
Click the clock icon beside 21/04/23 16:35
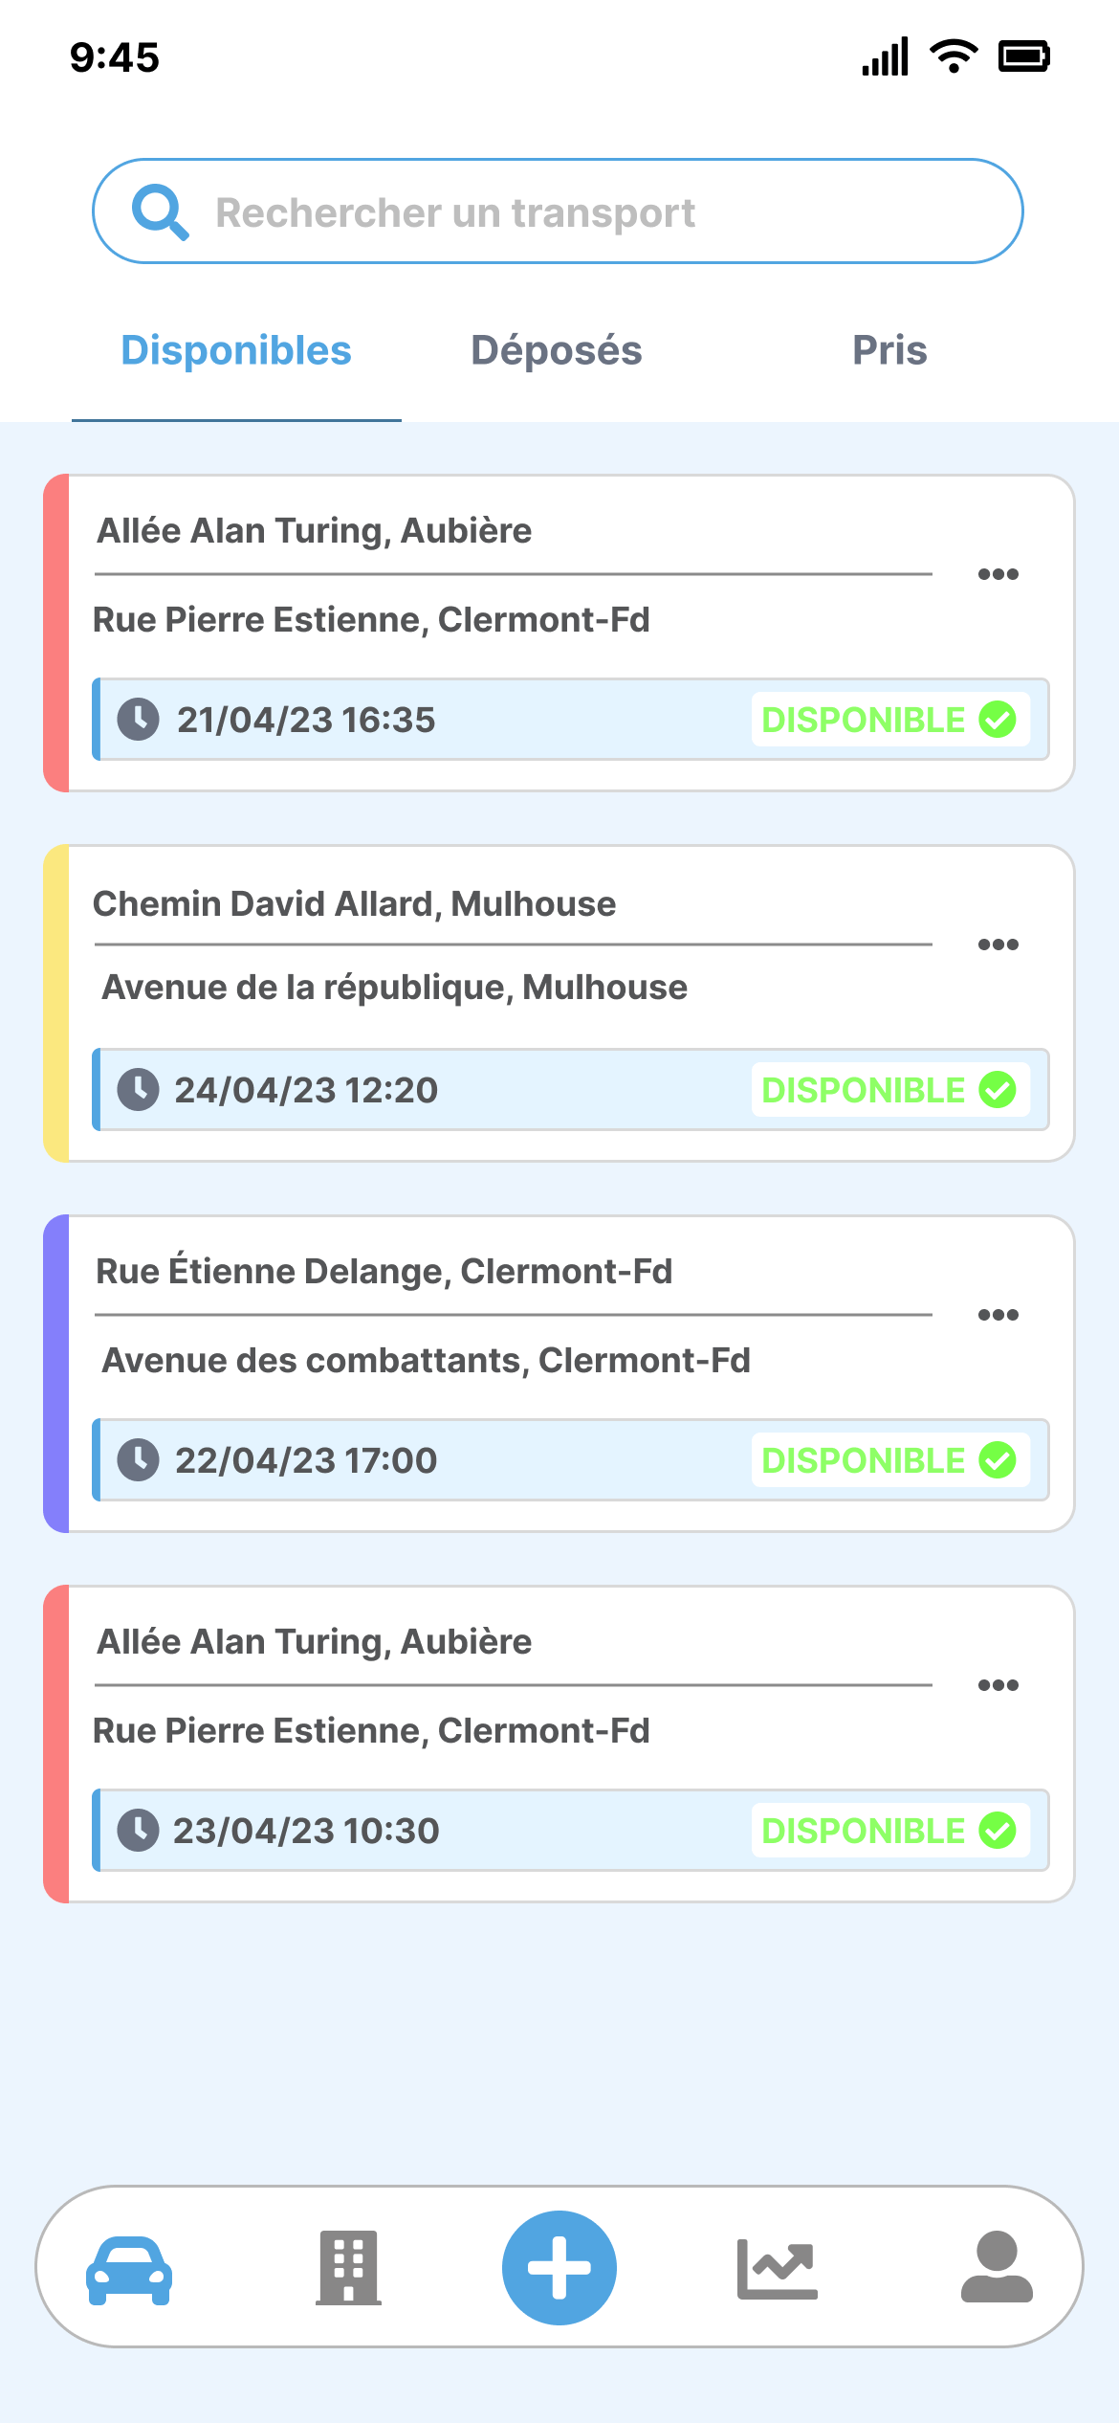pos(139,720)
